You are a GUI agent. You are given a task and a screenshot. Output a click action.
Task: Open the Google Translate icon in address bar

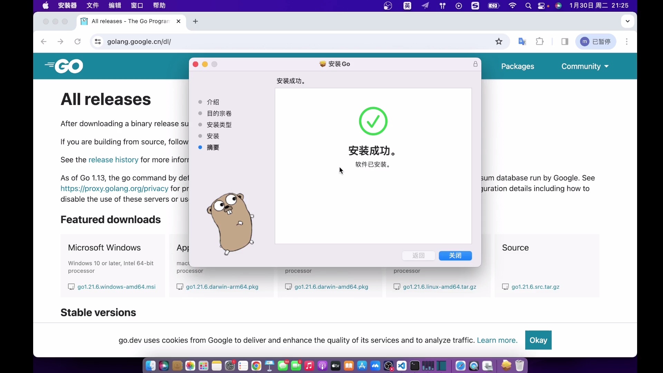522,41
